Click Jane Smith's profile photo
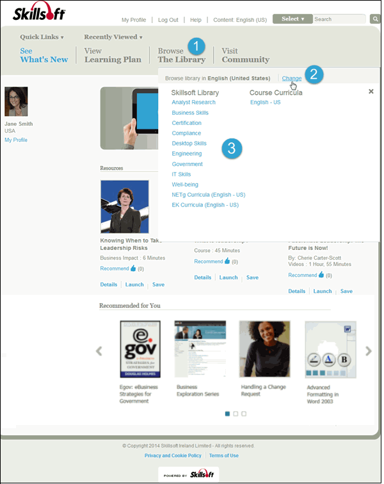Viewport: 384px width, 484px height. click(x=16, y=101)
